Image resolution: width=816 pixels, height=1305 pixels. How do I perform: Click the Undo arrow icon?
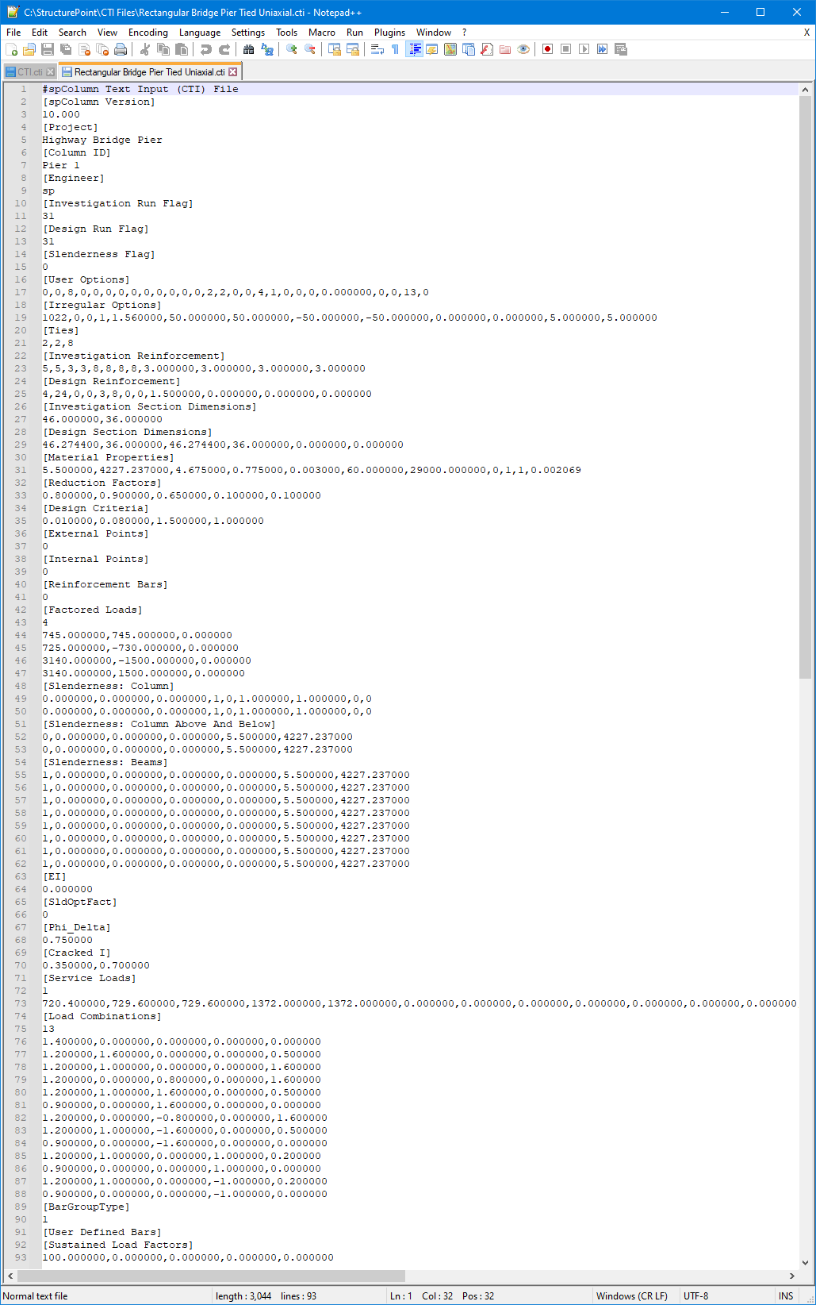coord(206,49)
